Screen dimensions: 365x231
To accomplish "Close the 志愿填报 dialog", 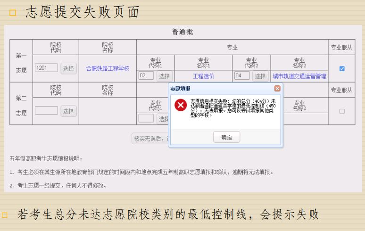I will click(277, 89).
